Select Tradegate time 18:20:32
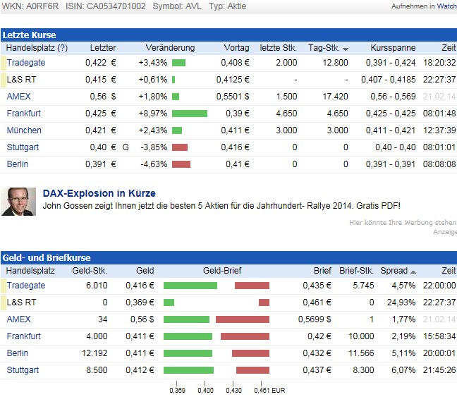457x397 pixels. [x=439, y=63]
